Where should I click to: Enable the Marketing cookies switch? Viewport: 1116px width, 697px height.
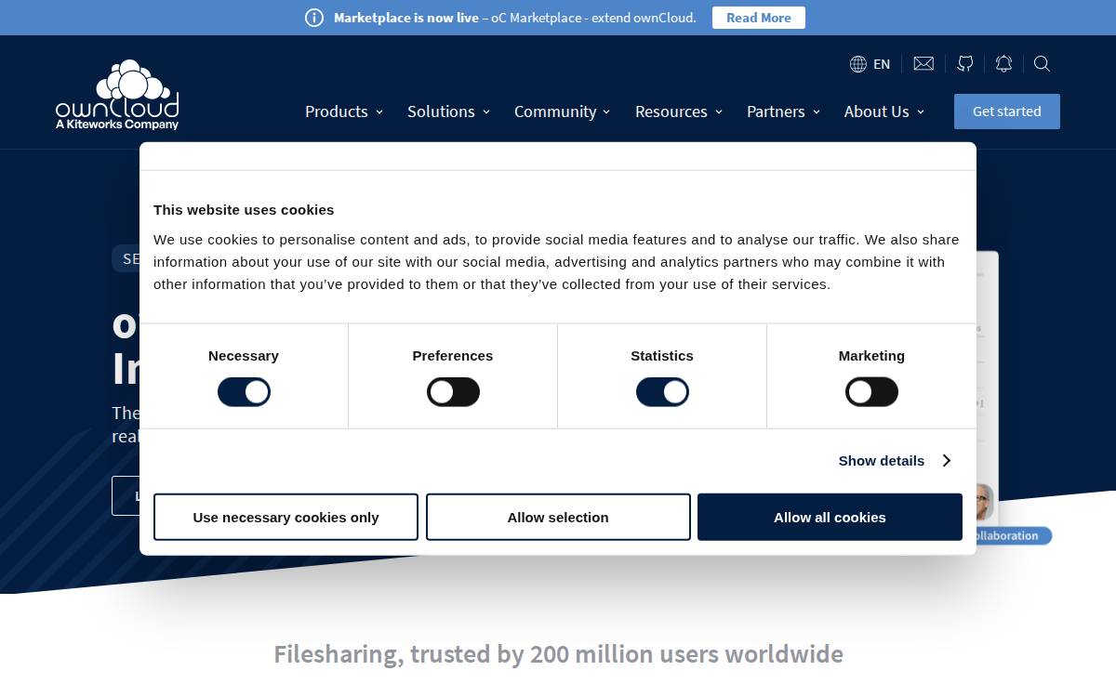tap(871, 392)
